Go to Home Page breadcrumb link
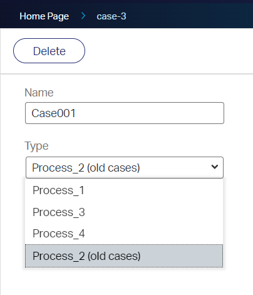This screenshot has height=295, width=253. (44, 16)
